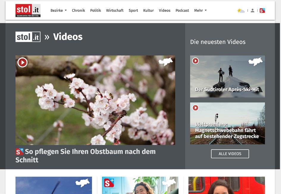
Task: Open the Sport section
Action: tap(133, 11)
